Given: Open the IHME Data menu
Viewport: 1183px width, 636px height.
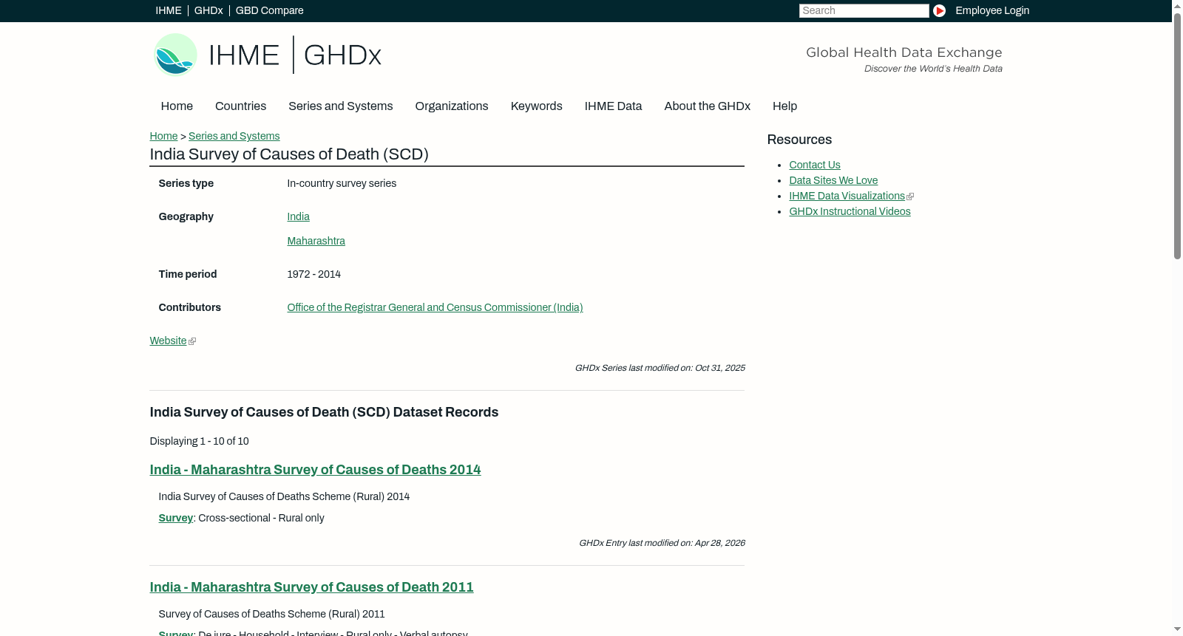Looking at the screenshot, I should tap(613, 106).
